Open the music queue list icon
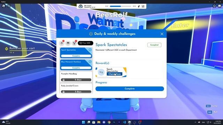Screen dimensions: 223x125 coord(143,6)
